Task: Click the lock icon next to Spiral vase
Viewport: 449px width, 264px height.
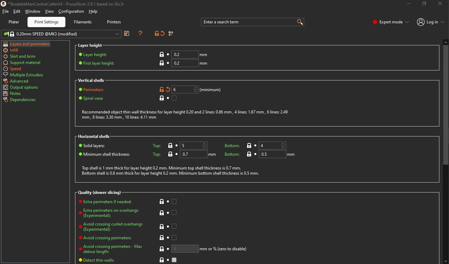Action: pos(162,98)
